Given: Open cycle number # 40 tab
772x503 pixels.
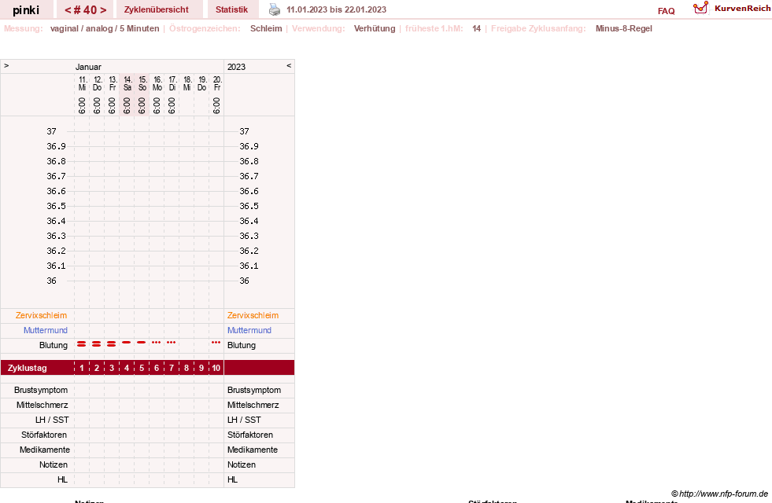Looking at the screenshot, I should [x=86, y=10].
